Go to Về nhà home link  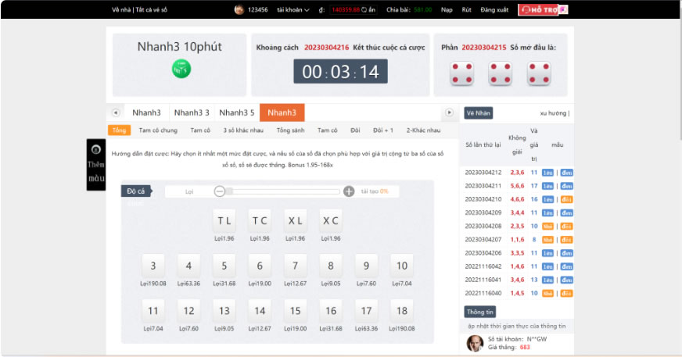click(121, 9)
